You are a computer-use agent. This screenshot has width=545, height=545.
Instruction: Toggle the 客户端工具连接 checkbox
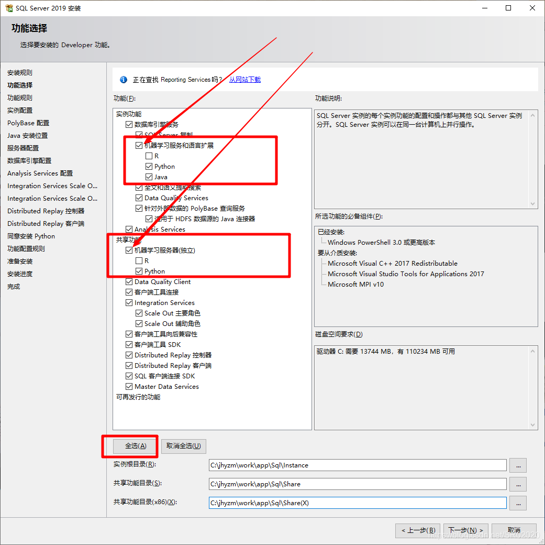pos(129,292)
